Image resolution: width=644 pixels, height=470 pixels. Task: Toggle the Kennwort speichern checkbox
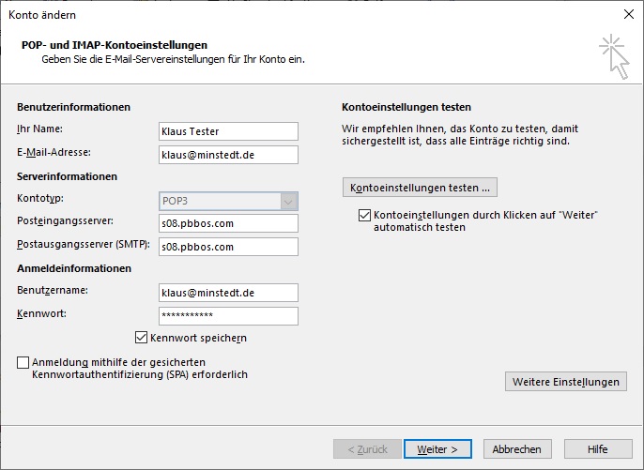tap(142, 338)
